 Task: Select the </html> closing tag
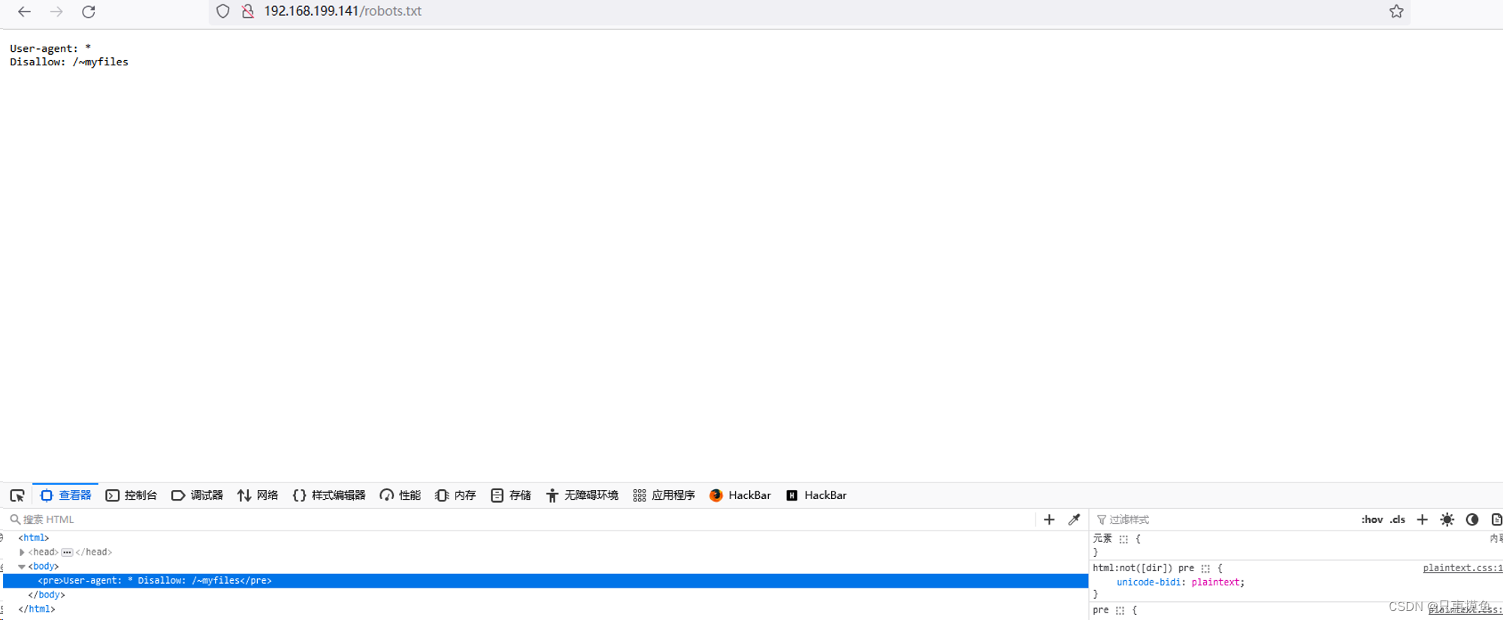(x=37, y=609)
